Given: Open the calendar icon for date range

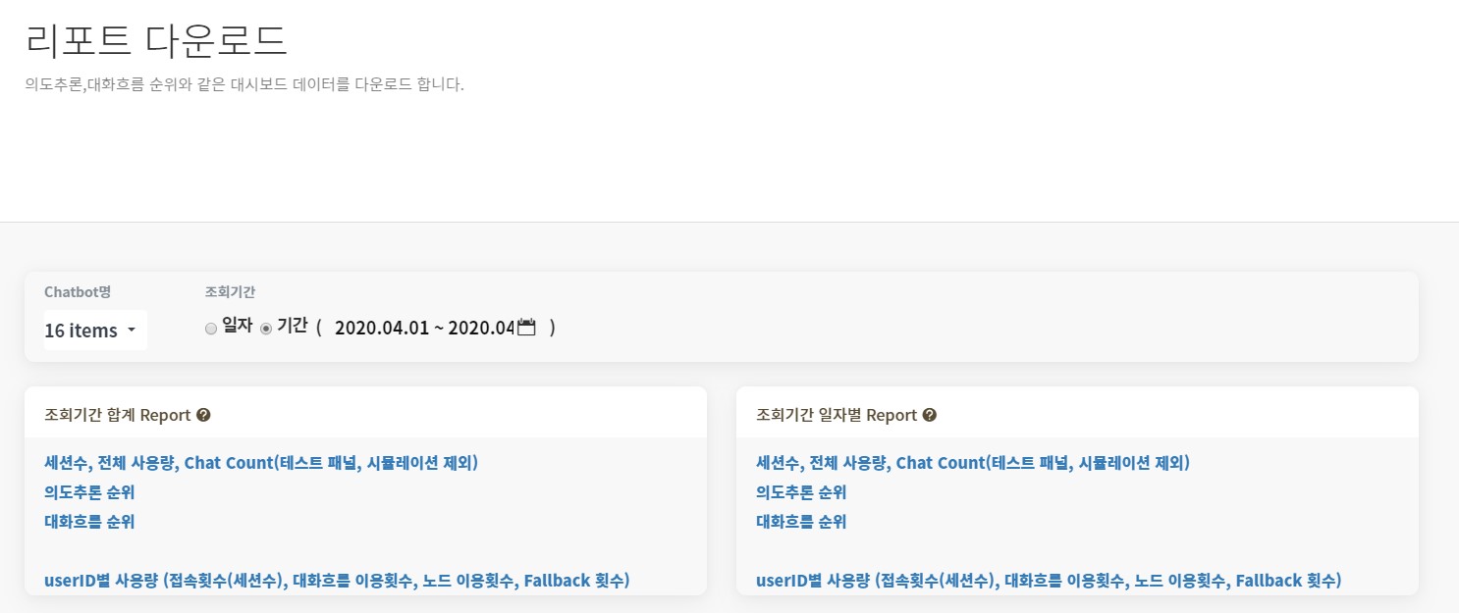Looking at the screenshot, I should click(526, 328).
